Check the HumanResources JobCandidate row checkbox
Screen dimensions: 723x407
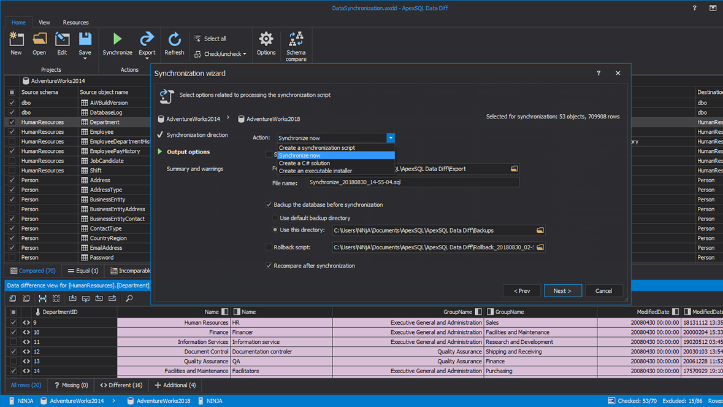click(12, 161)
